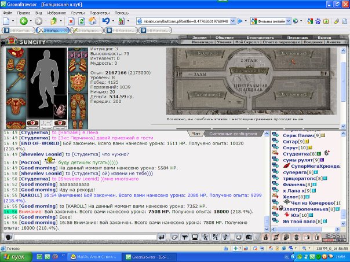The height and width of the screenshot is (262, 350).
Task: Click the speaking head icon left of chat input
Action: point(9,238)
